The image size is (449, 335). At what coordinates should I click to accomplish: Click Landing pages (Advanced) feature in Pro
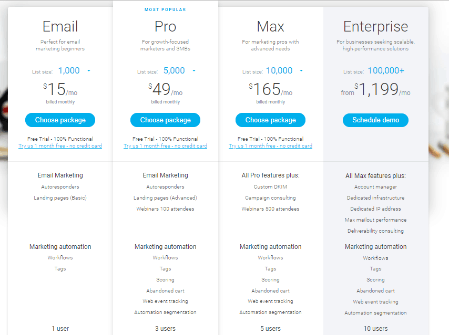[165, 198]
